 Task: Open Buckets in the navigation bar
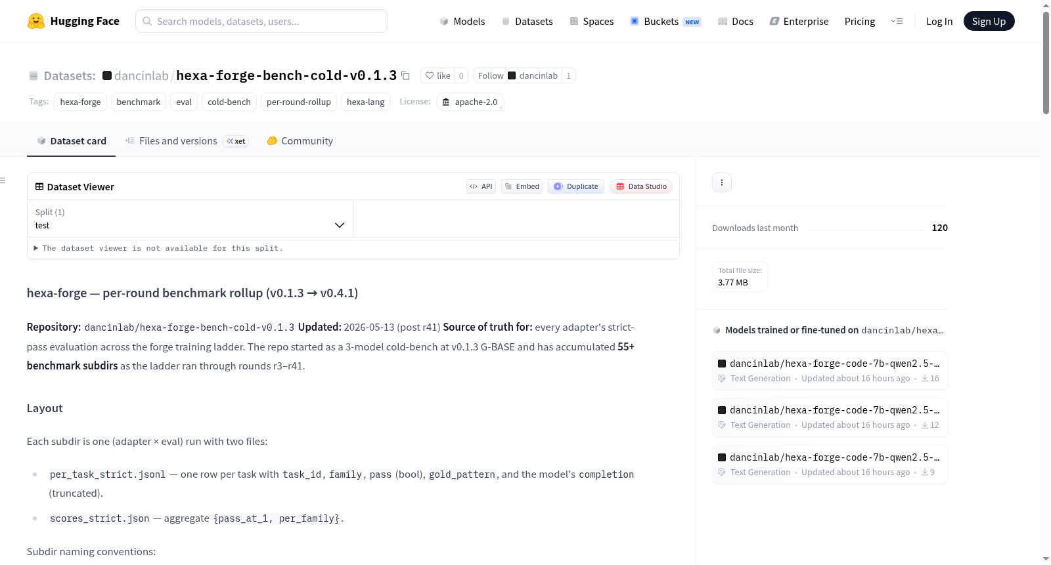click(665, 22)
